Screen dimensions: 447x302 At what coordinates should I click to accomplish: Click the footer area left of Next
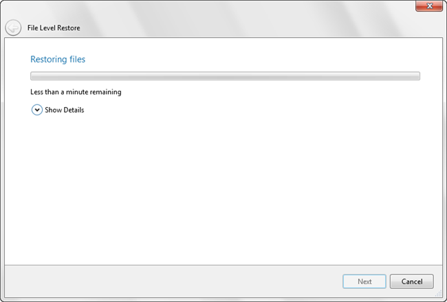[172, 281]
